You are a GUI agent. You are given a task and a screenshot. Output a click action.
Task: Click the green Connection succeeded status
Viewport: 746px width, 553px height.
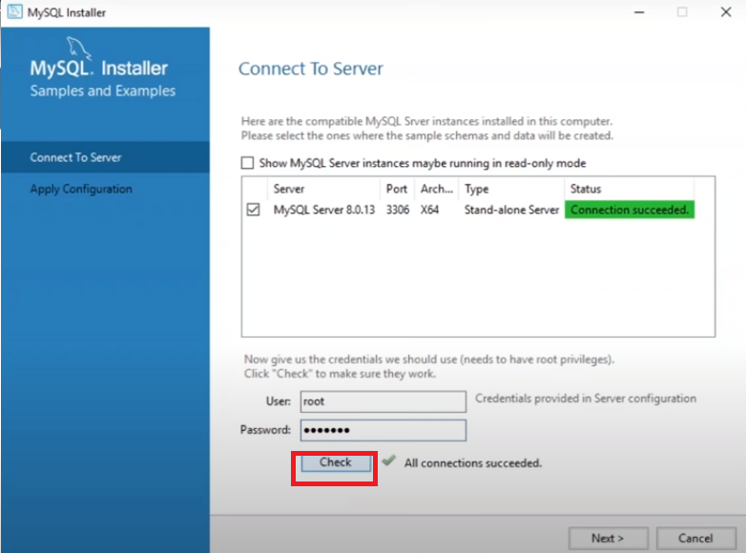[x=629, y=210]
